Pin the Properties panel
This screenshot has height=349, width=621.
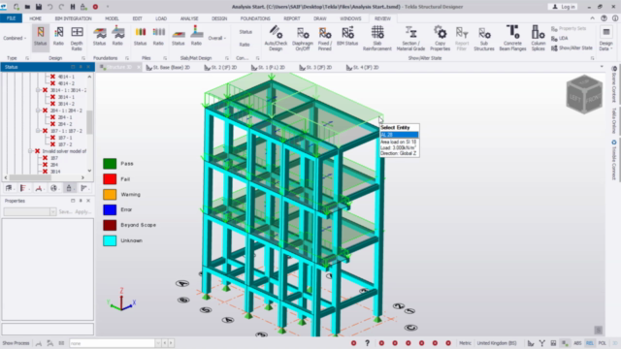(x=81, y=201)
